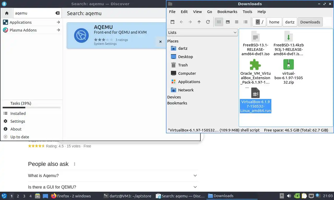
Task: Open the View menu
Action: pyautogui.click(x=198, y=12)
